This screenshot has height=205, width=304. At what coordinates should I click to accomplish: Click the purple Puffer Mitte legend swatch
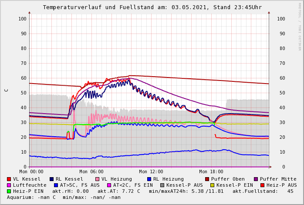click(x=256, y=179)
